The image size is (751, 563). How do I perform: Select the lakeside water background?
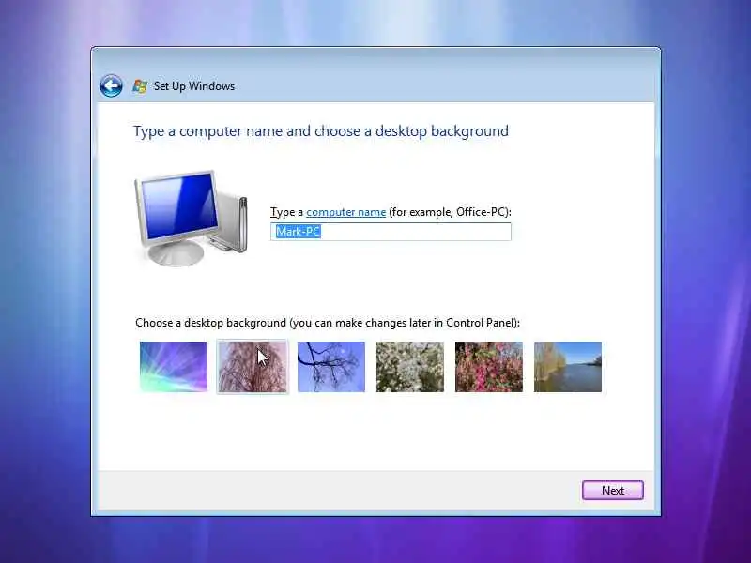click(x=568, y=367)
